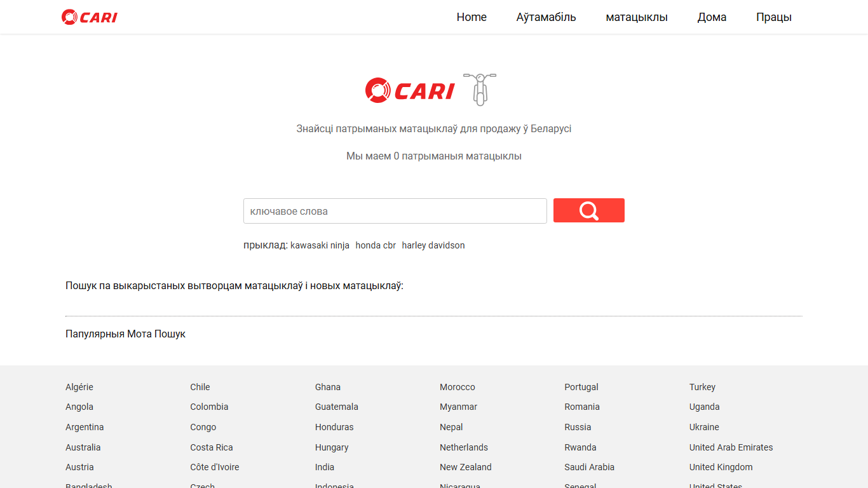Select Algérie from the country list
The image size is (868, 488).
click(79, 387)
